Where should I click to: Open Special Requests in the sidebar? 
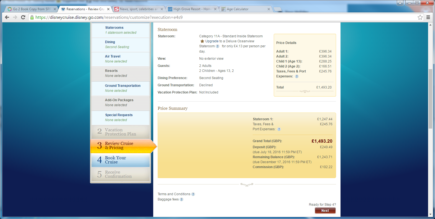coord(121,118)
